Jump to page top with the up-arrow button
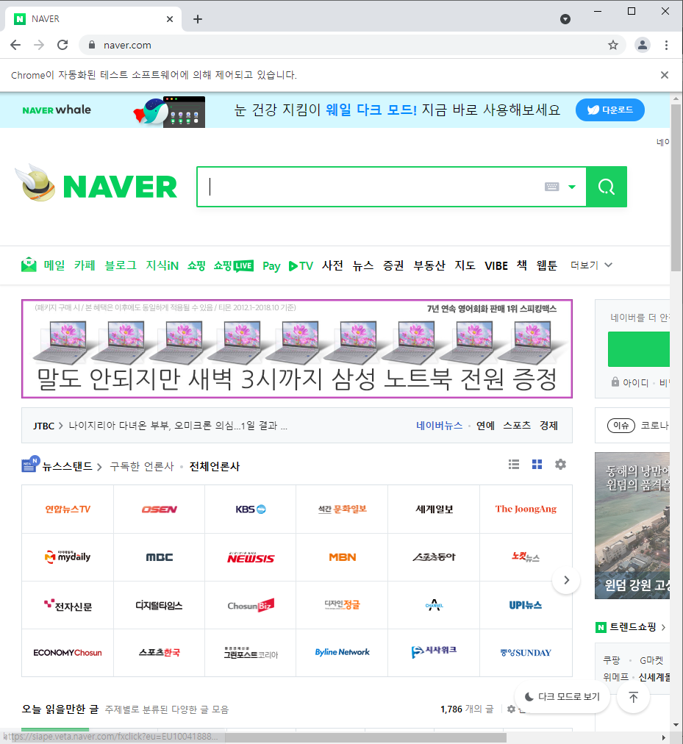Screen dimensions: 683x744 [x=633, y=696]
